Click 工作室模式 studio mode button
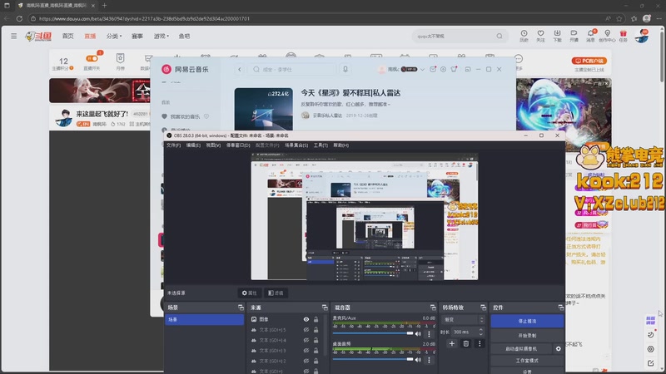 [527, 361]
